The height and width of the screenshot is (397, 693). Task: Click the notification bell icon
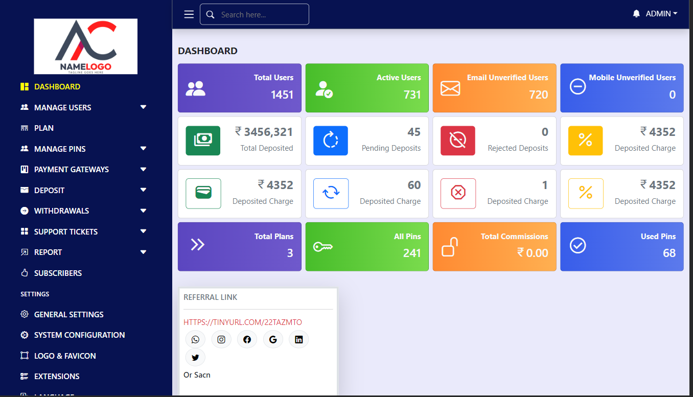636,14
